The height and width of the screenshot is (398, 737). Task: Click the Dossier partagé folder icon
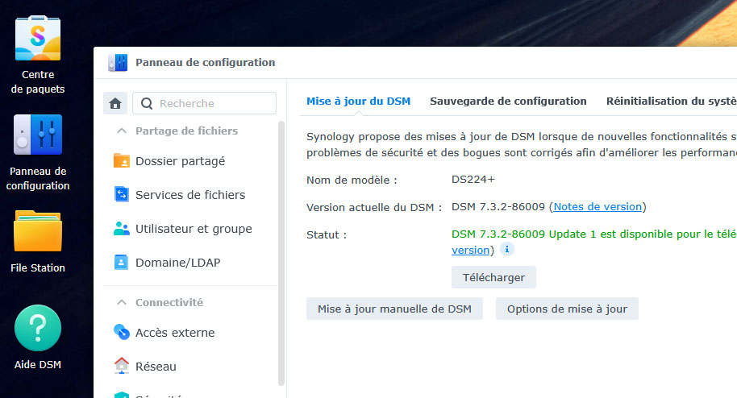pyautogui.click(x=122, y=160)
